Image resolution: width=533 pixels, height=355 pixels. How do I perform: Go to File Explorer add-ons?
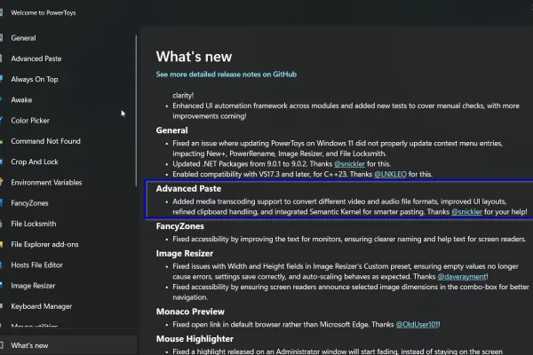click(x=44, y=245)
